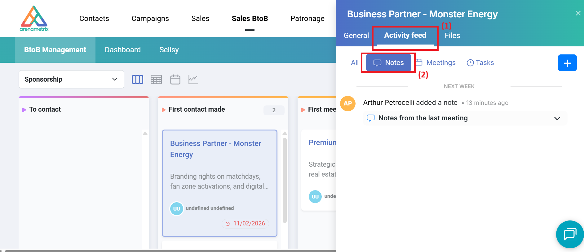Screen dimensions: 584x252
Task: Filter activity feed by Meetings
Action: pos(436,63)
